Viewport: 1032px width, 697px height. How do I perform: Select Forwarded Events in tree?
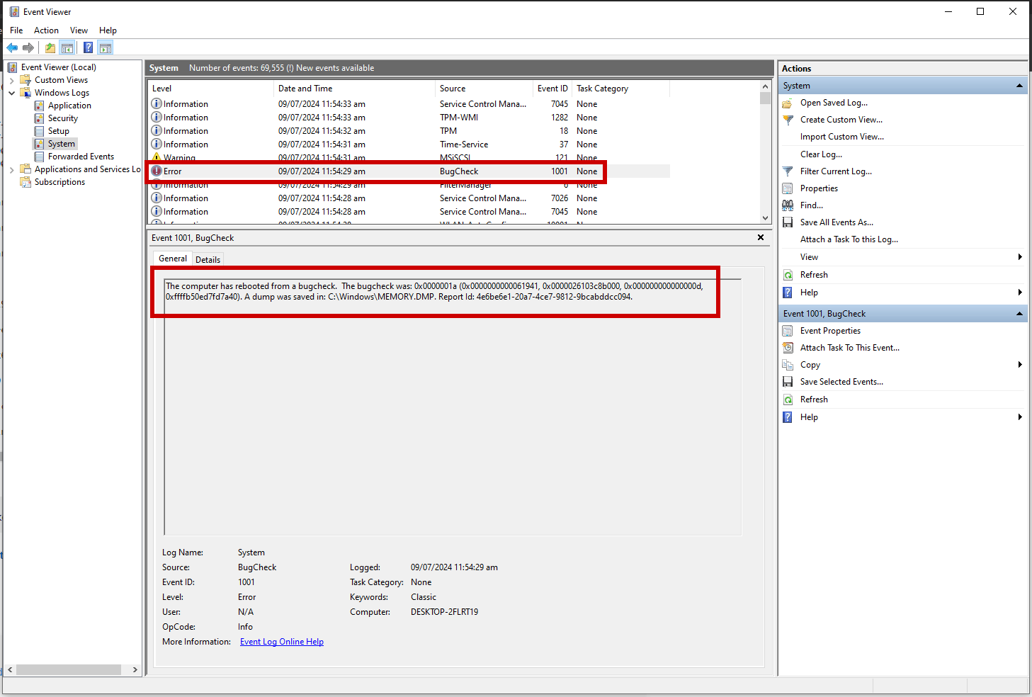coord(81,157)
